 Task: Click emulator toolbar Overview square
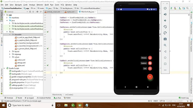pos(165,64)
